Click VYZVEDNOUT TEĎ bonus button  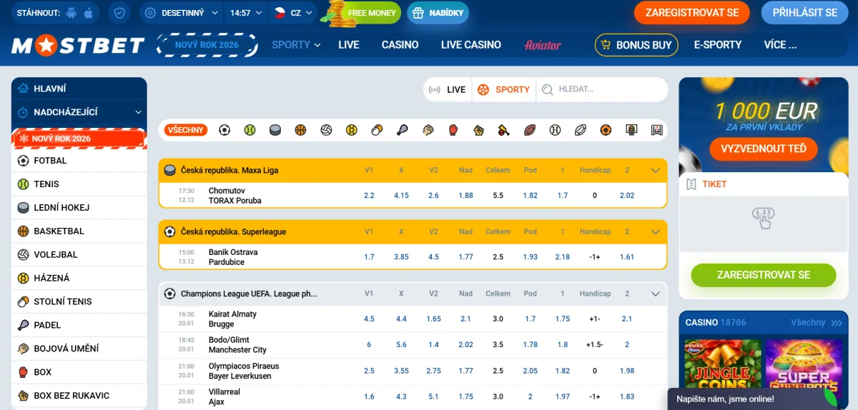coord(763,149)
